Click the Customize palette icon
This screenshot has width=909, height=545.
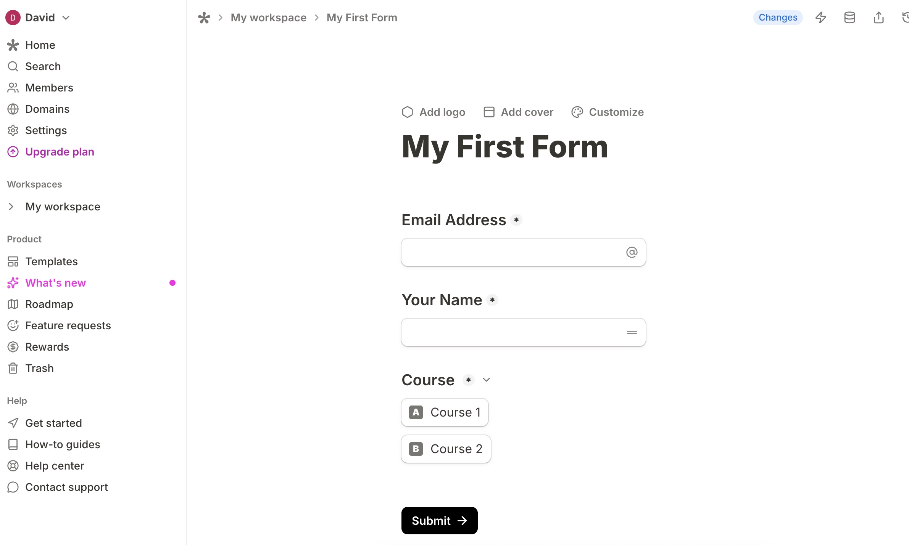[577, 112]
